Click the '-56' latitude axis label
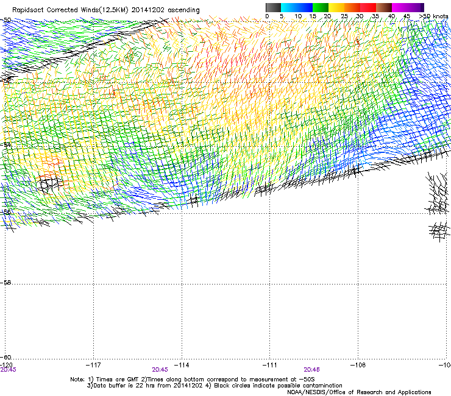 click(x=5, y=211)
